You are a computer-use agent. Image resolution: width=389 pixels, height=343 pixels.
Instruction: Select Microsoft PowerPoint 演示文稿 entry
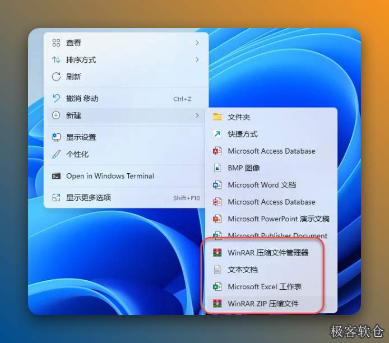tap(271, 219)
